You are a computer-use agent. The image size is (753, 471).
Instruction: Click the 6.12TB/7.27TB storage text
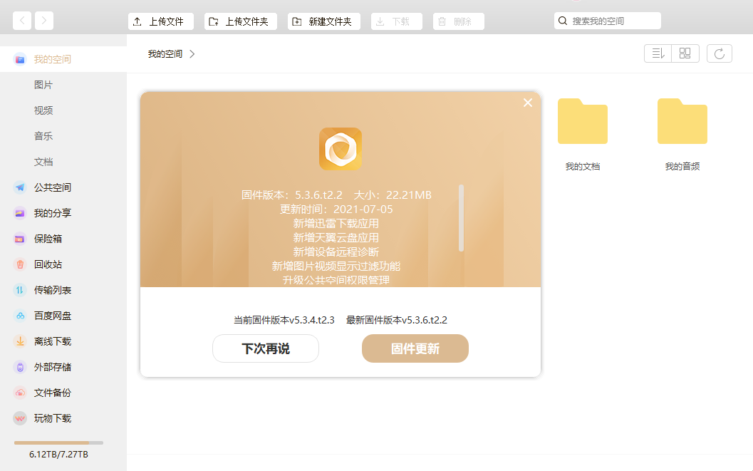pyautogui.click(x=58, y=454)
